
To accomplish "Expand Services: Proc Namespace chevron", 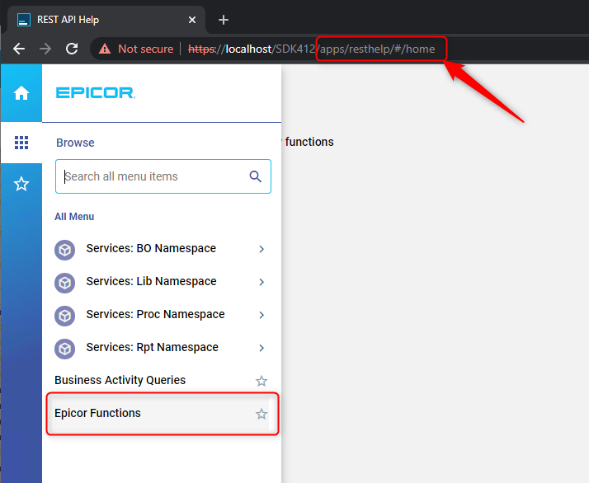I will tap(262, 315).
